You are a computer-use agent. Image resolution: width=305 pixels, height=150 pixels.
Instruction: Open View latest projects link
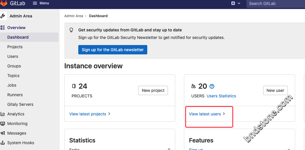tap(88, 114)
